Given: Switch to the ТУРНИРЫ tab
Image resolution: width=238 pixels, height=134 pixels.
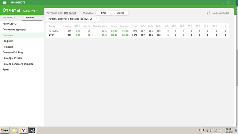Looking at the screenshot, I should pyautogui.click(x=29, y=18).
